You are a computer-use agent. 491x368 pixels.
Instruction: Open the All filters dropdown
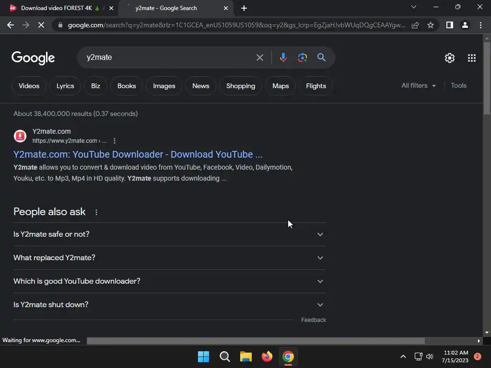[x=419, y=85]
